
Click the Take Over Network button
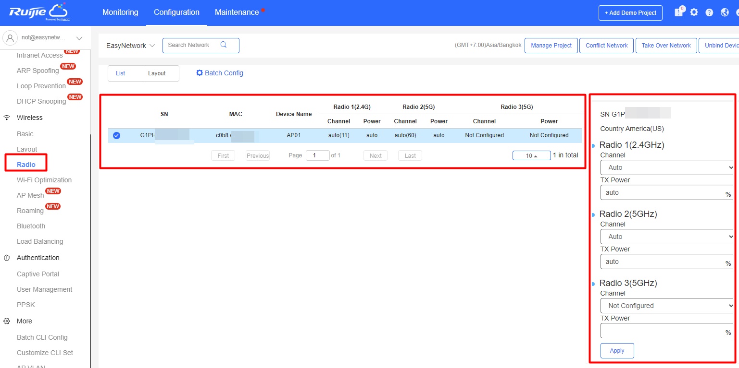pyautogui.click(x=666, y=46)
